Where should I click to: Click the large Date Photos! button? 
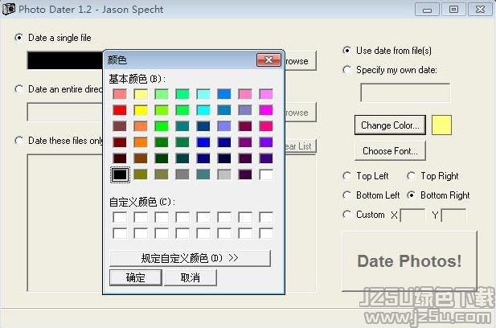point(409,261)
